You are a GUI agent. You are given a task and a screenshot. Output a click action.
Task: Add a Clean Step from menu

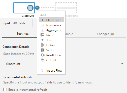pyautogui.click(x=51, y=20)
